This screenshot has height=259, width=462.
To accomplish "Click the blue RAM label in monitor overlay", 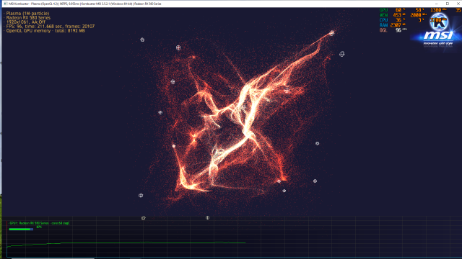I will click(383, 25).
